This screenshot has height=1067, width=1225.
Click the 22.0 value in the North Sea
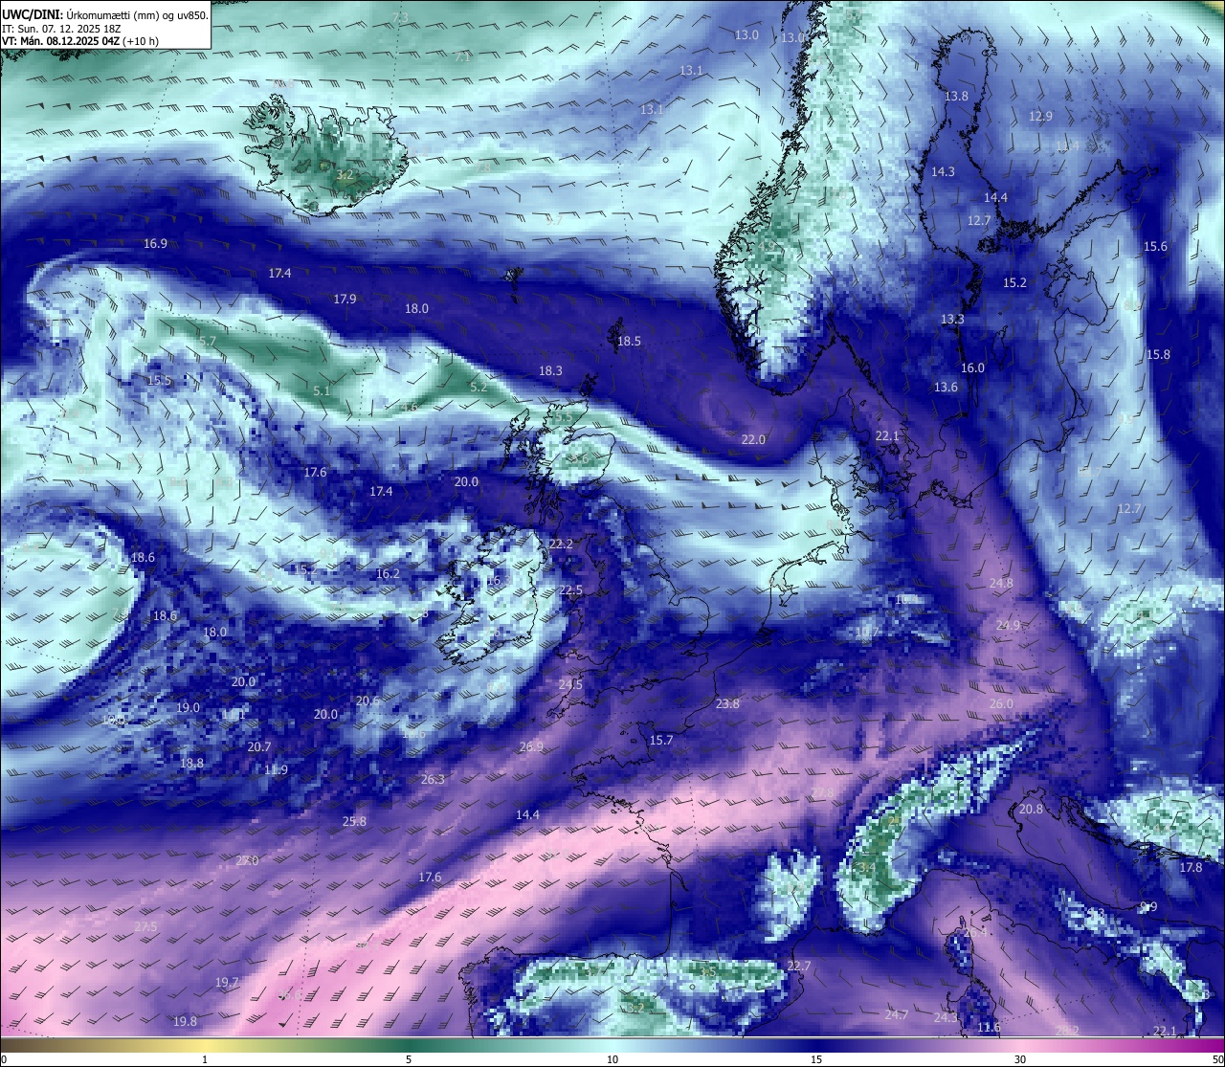[753, 440]
